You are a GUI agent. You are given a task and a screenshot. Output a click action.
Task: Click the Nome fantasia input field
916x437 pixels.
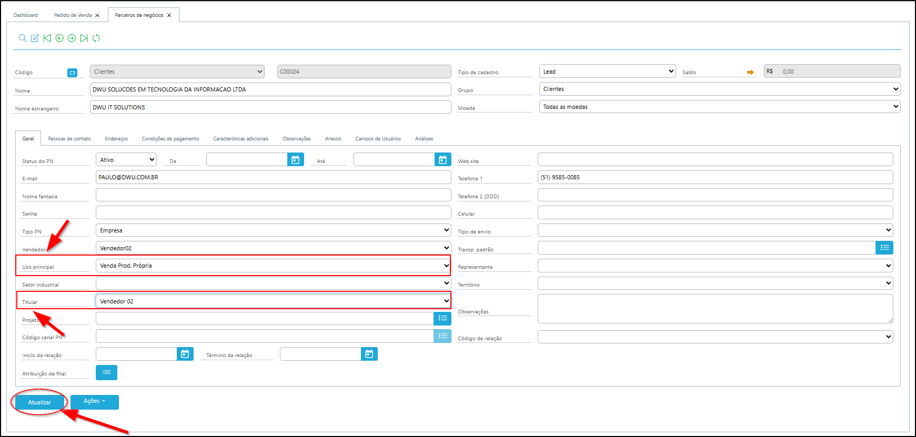(274, 195)
